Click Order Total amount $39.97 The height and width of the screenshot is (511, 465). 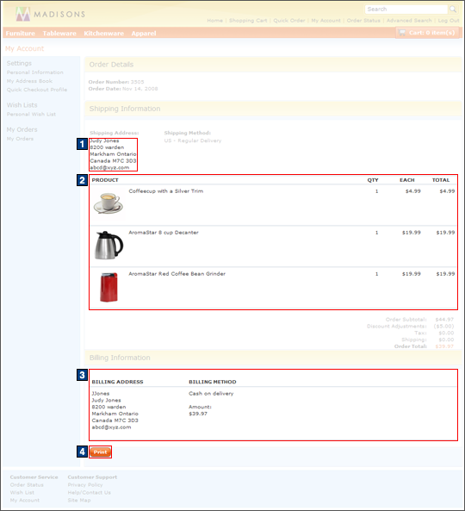(x=444, y=346)
